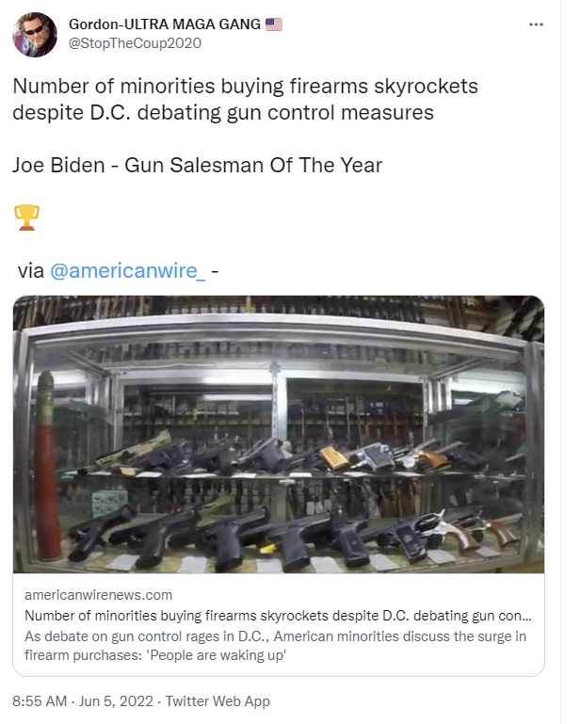Screen dimensions: 581x724
Task: Click the "Joe Biden - Gun Salesman Of The Year" line
Action: 197,166
